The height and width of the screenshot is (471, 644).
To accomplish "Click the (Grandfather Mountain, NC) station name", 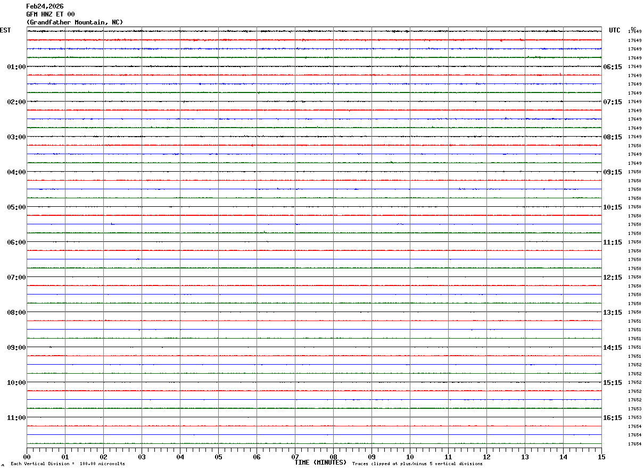I will (x=75, y=22).
